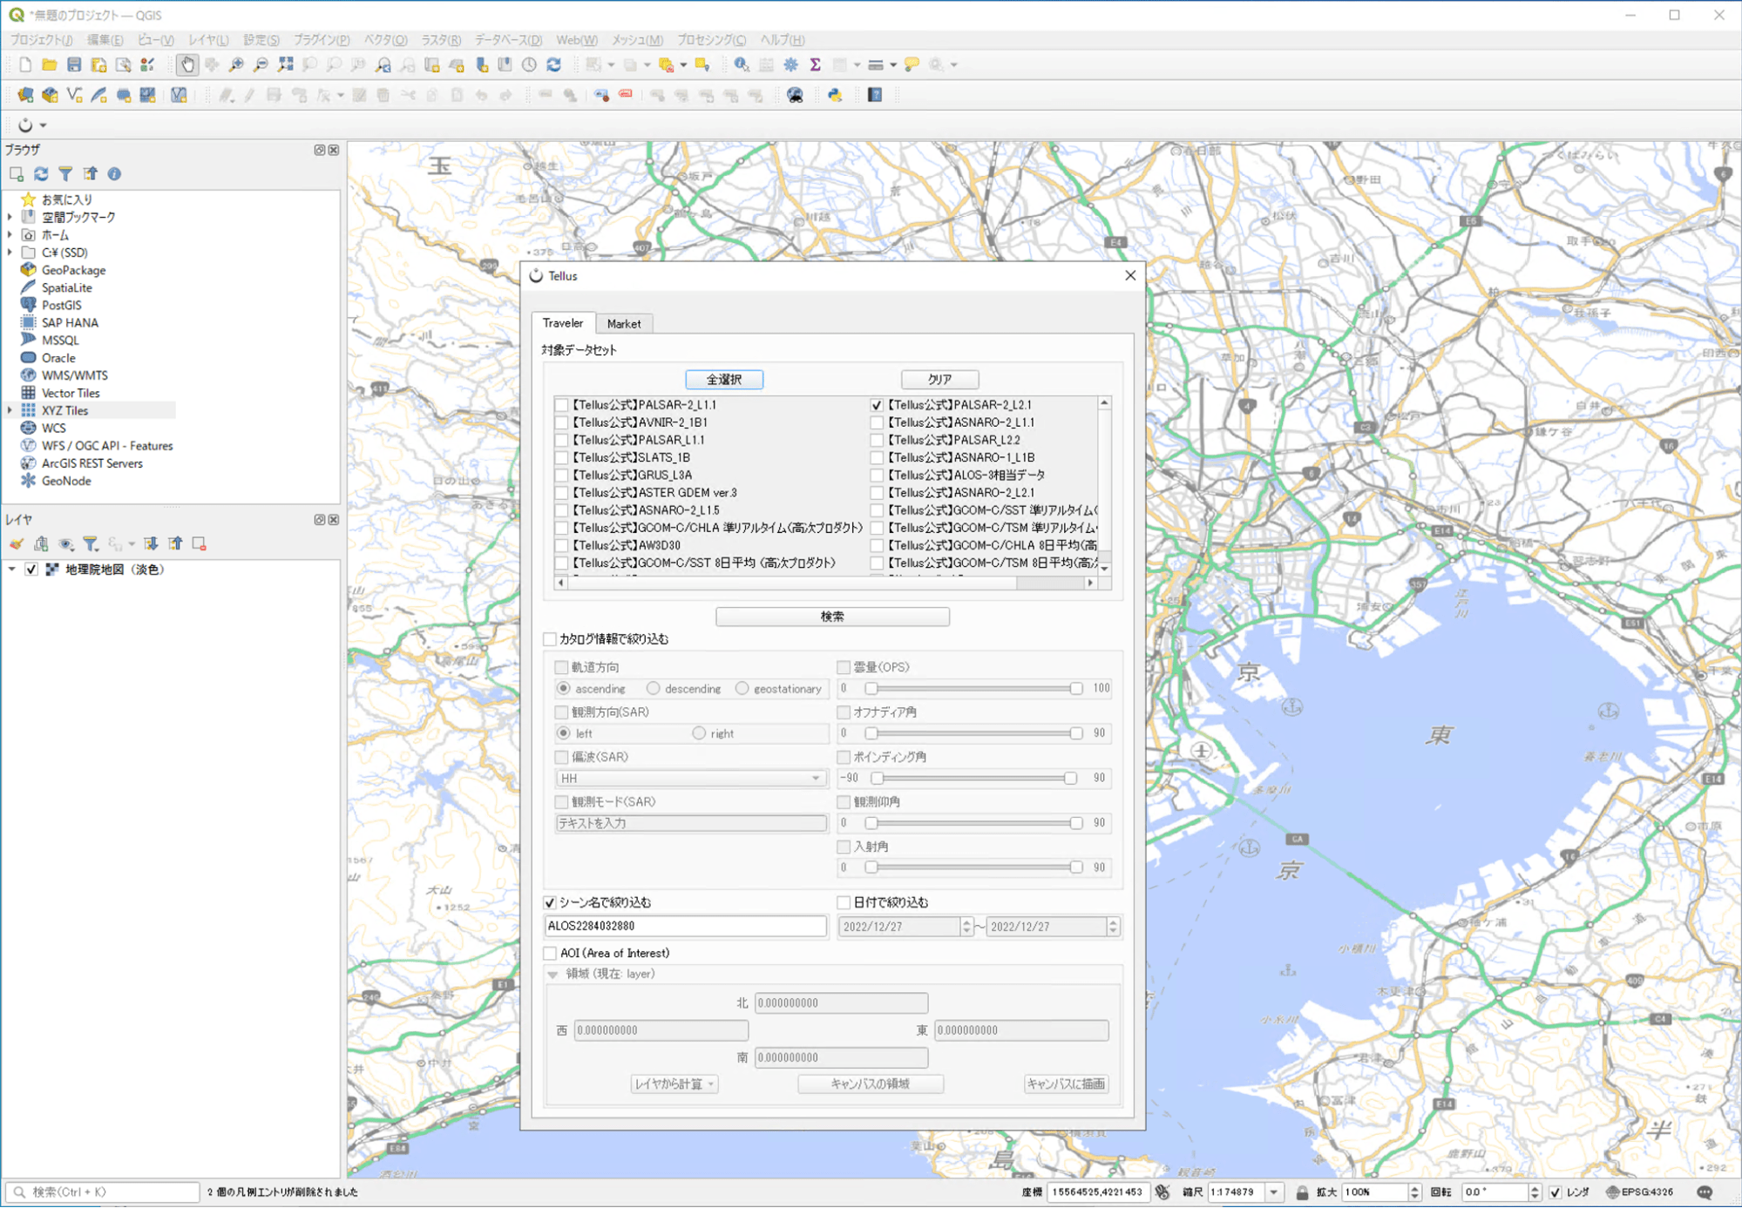Click the New Project icon in toolbar
This screenshot has width=1742, height=1208.
[x=25, y=64]
